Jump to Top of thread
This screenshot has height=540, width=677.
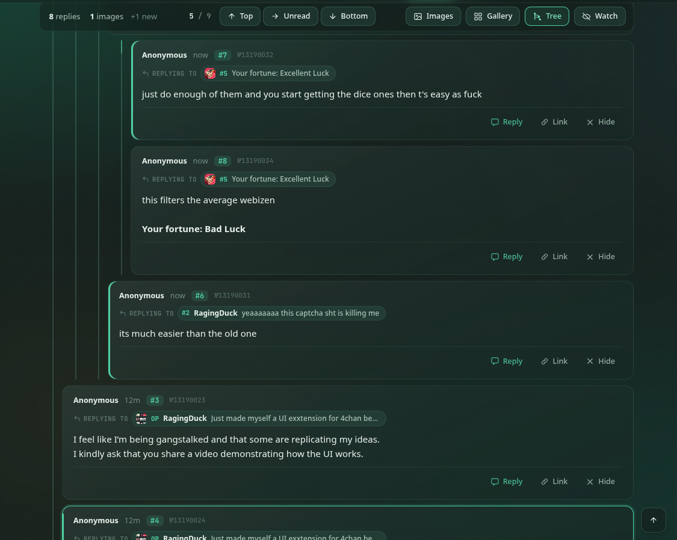coord(240,16)
